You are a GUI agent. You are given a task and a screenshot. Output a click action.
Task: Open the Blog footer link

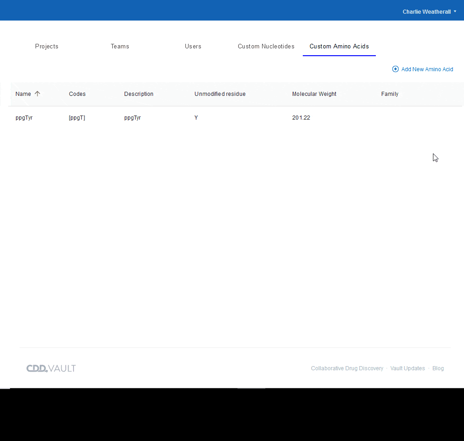coord(438,368)
